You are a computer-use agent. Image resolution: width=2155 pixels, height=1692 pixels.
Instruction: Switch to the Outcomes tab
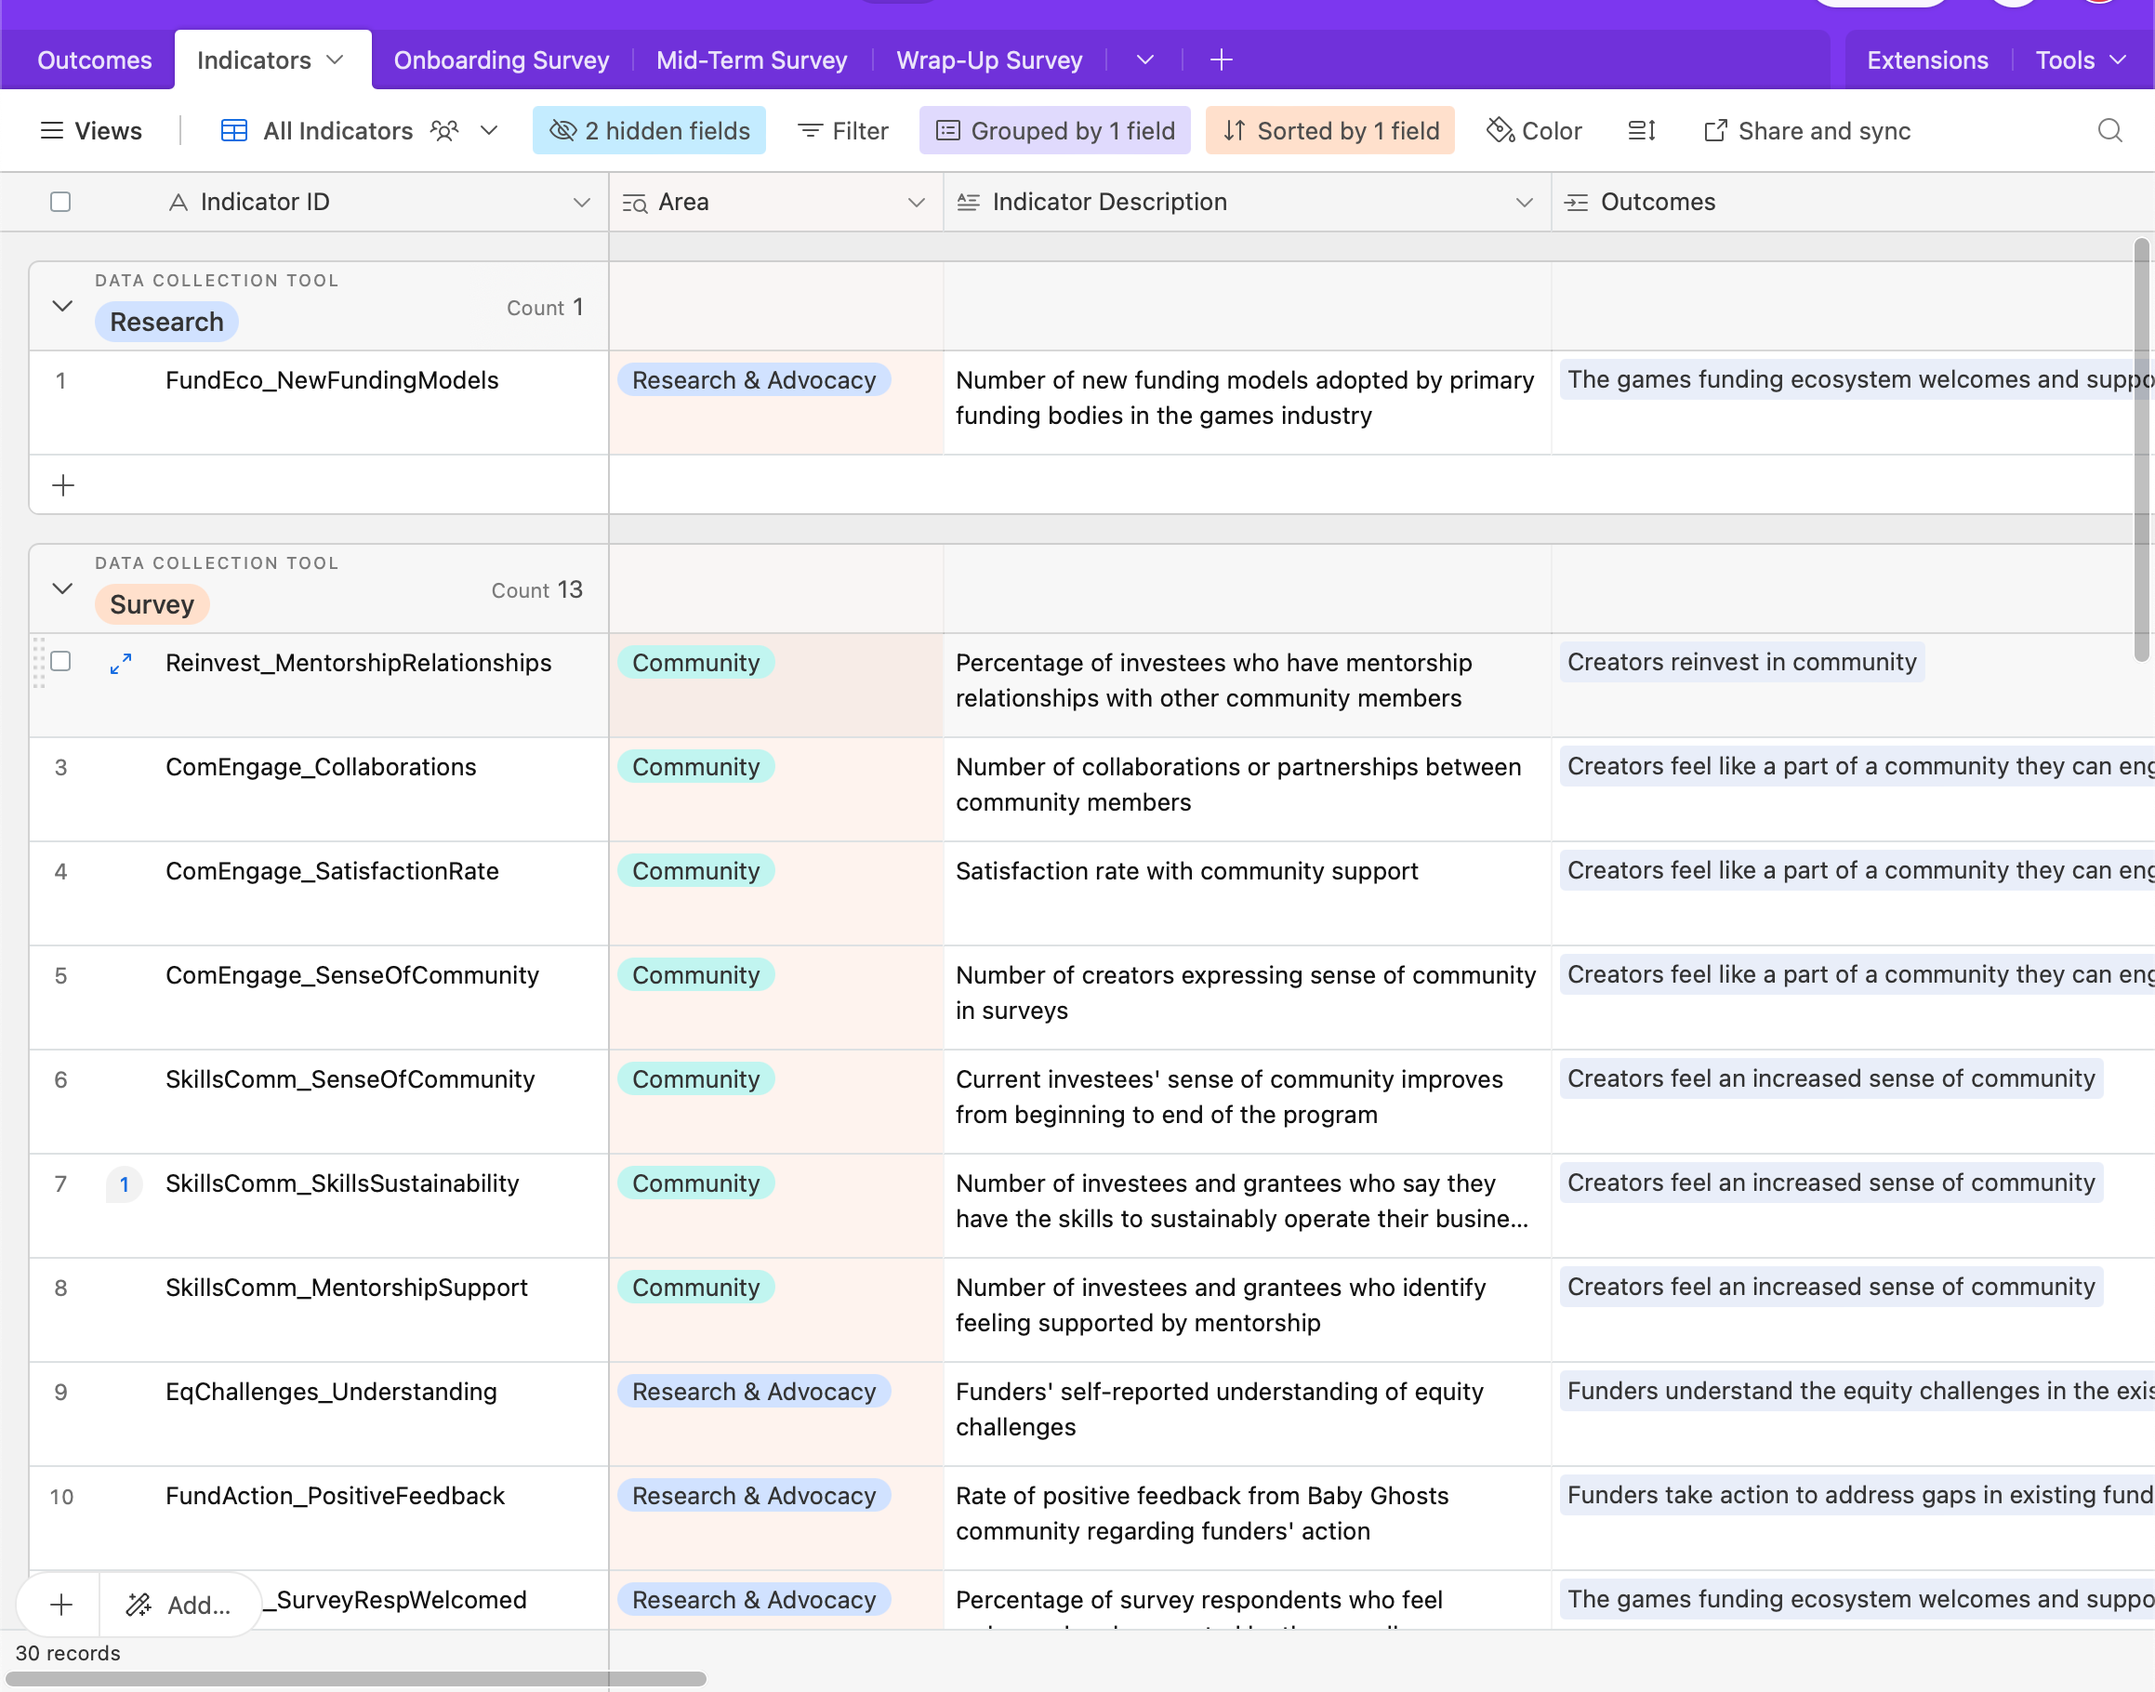coord(94,60)
